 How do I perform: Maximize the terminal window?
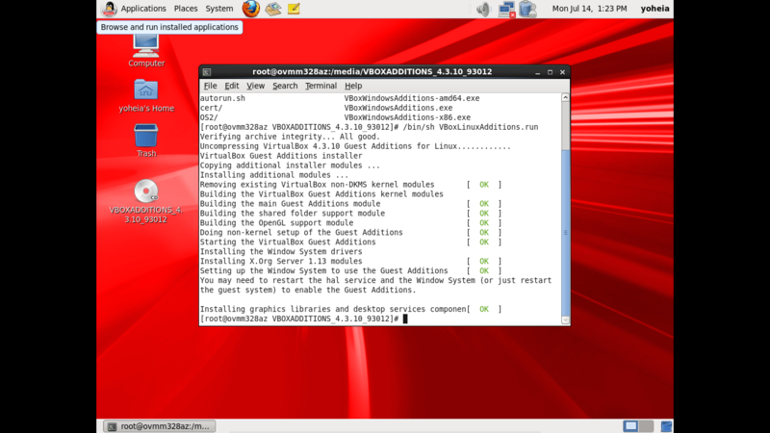click(x=550, y=72)
